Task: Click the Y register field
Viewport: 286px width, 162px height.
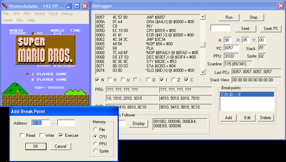Action: 262,40
